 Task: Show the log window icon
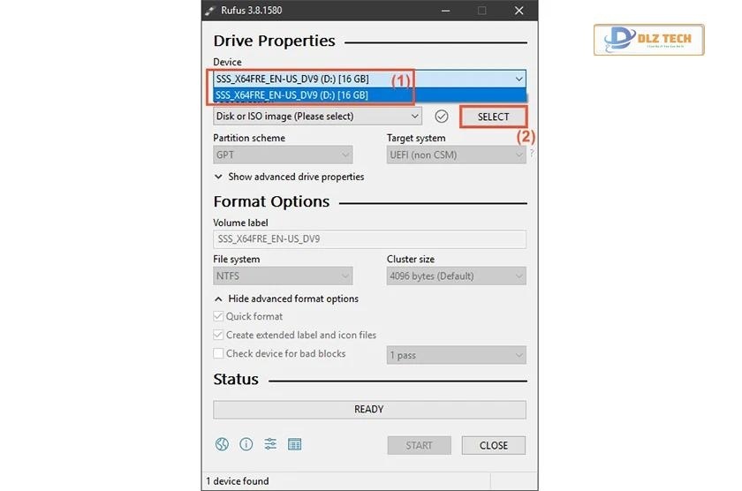(295, 445)
